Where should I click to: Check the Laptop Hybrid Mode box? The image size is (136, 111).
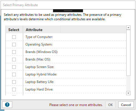coord(14,74)
